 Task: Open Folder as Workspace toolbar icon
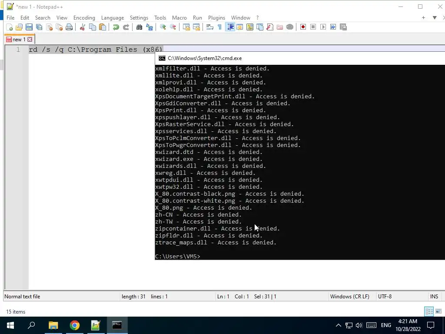pyautogui.click(x=280, y=27)
